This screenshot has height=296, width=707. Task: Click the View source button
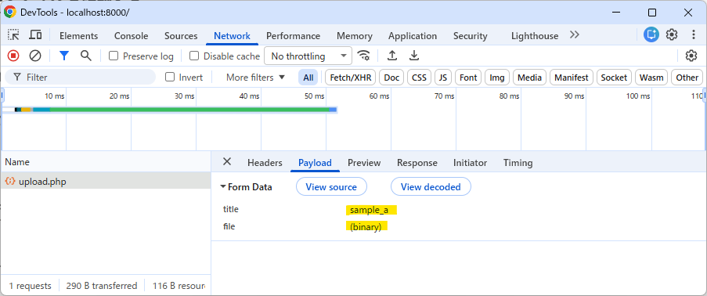(x=331, y=187)
